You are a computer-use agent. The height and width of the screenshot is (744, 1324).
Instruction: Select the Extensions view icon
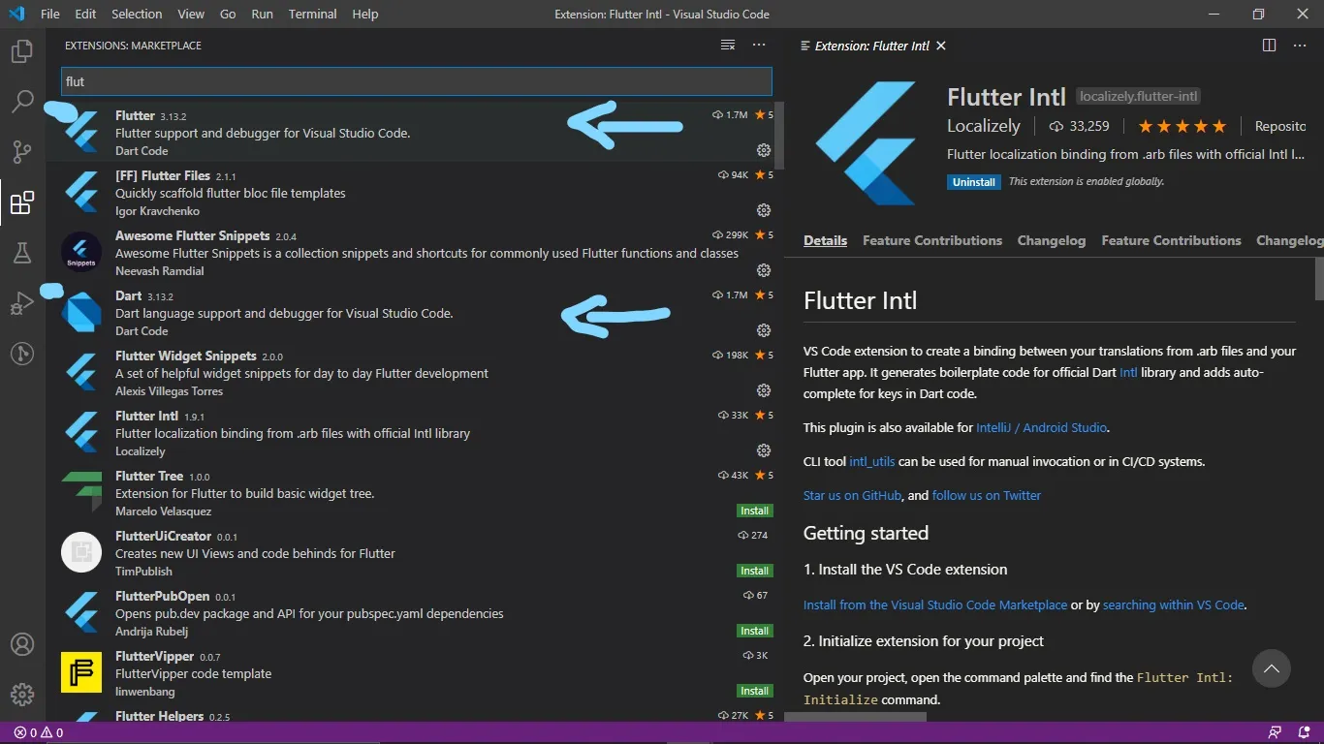[22, 202]
